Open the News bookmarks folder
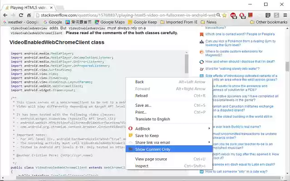Viewport: 290px width, 181px height. [x=208, y=22]
